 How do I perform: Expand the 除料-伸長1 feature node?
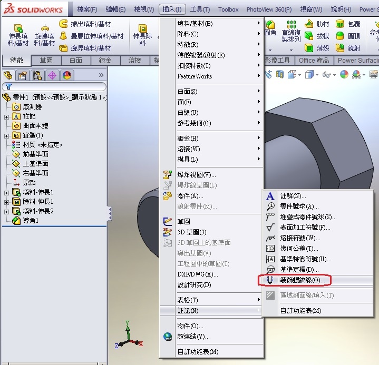(6, 202)
